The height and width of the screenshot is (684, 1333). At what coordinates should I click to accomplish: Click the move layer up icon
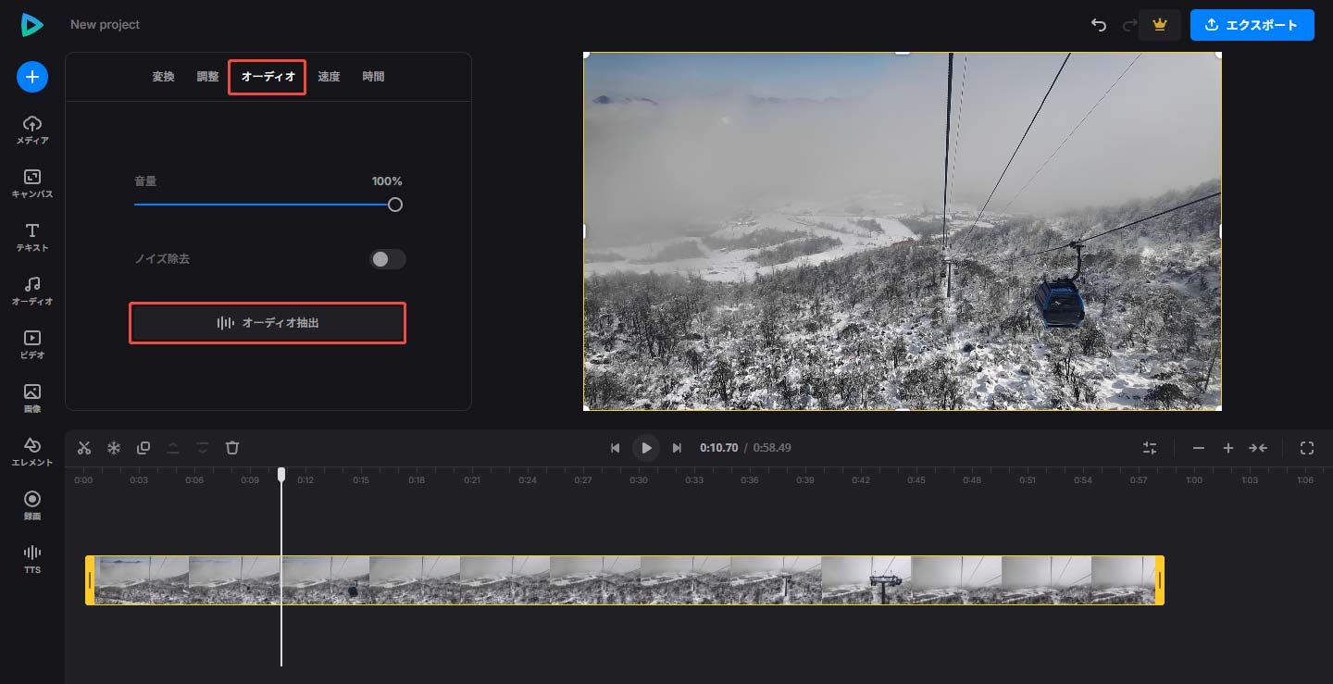173,448
